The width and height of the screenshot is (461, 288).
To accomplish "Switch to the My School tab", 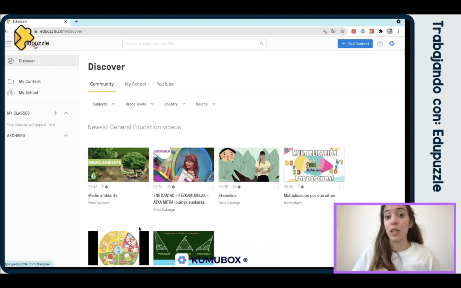I will point(135,84).
